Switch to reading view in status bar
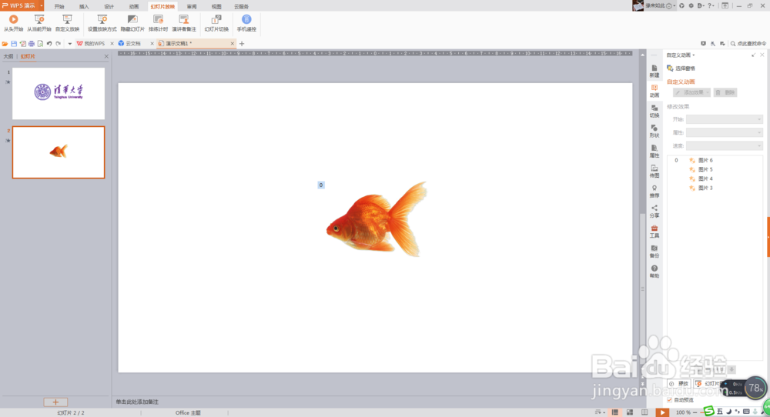 click(644, 412)
